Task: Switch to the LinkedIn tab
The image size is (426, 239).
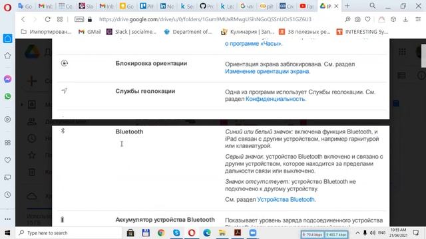Action: click(x=167, y=6)
